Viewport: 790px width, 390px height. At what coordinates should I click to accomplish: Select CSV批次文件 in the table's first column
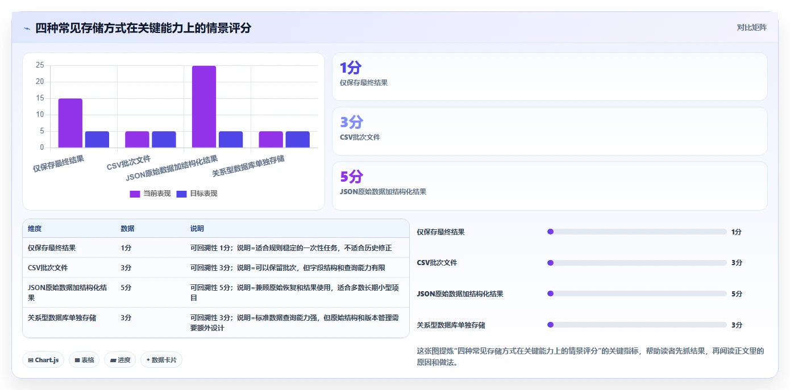(x=48, y=267)
